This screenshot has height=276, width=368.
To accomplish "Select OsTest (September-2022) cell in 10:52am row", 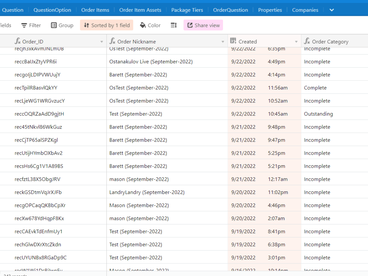I will pos(167,101).
